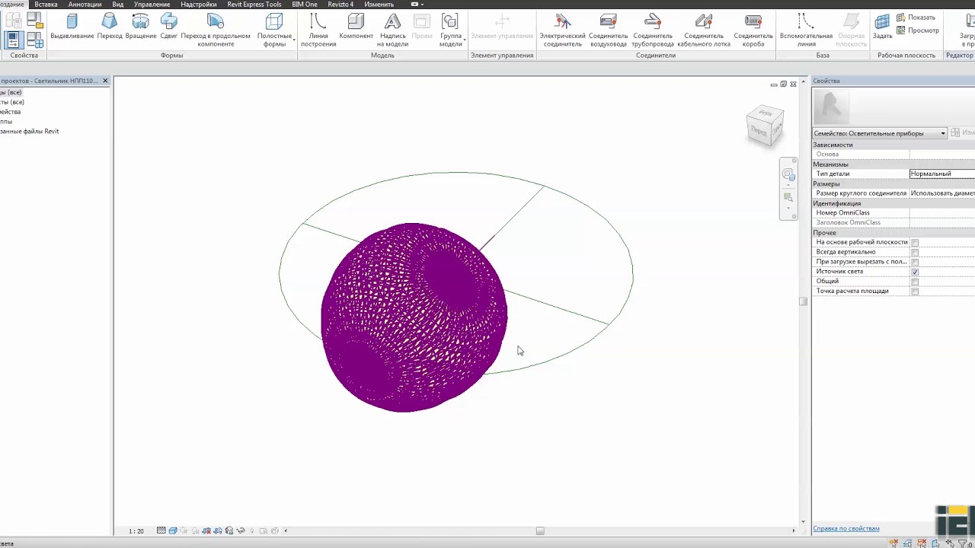Open the Вставка ribbon tab
Image resolution: width=975 pixels, height=548 pixels.
pyautogui.click(x=46, y=5)
